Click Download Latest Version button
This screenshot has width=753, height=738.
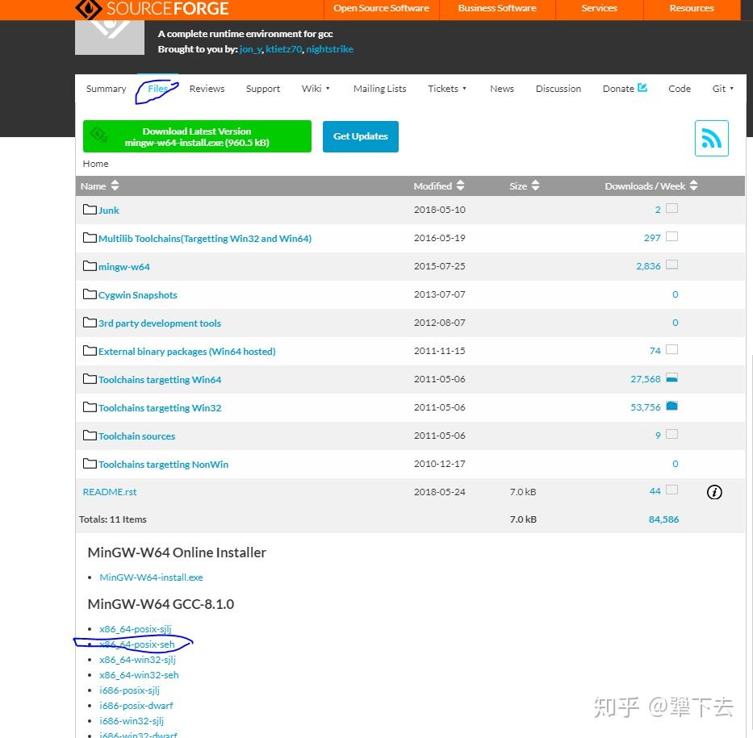197,137
